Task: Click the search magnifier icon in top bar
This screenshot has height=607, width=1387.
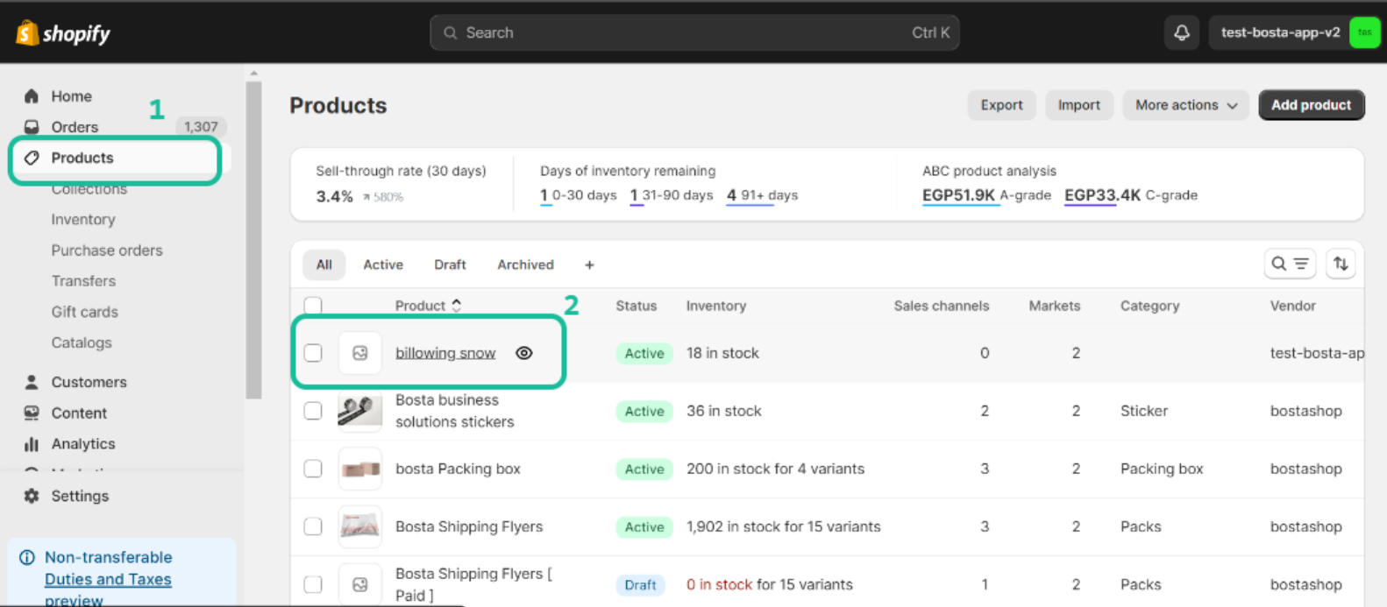Action: pyautogui.click(x=451, y=32)
